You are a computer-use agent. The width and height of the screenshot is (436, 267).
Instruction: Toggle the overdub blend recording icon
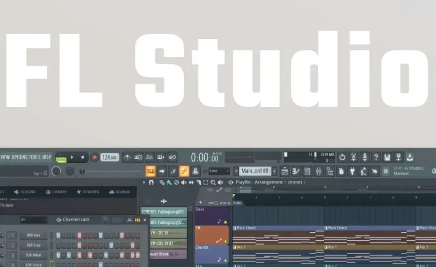[161, 157]
